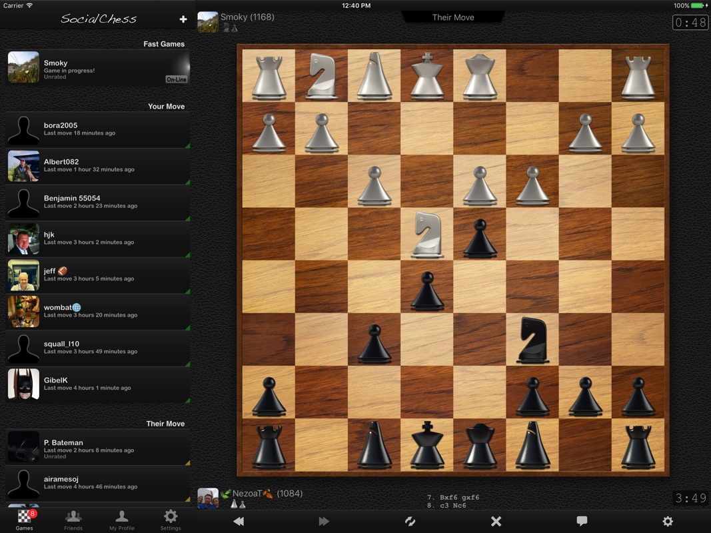Tap NezoaT's profile picture below board

(x=208, y=498)
